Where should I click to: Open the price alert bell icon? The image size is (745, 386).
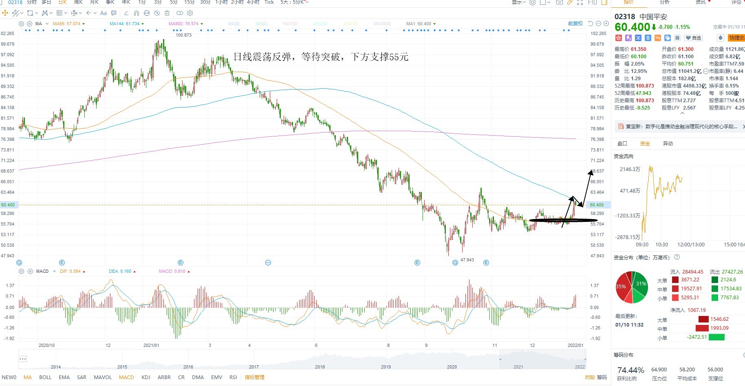(721, 38)
